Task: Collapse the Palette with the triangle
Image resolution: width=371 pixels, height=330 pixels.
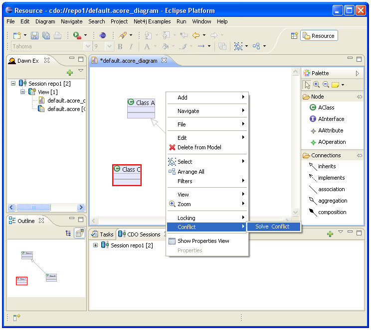Action: click(357, 74)
